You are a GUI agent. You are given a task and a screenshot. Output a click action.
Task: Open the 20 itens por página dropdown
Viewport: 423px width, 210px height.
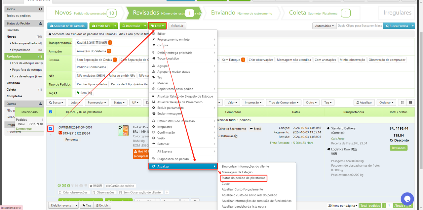click(x=343, y=205)
